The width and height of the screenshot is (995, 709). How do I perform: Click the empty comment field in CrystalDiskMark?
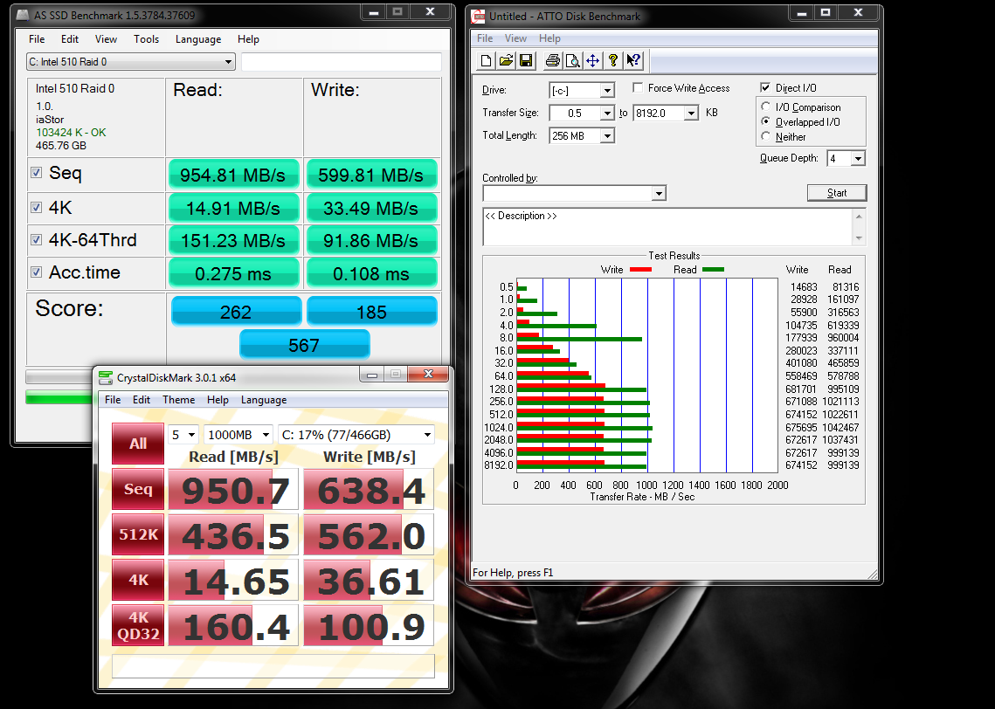pos(273,666)
